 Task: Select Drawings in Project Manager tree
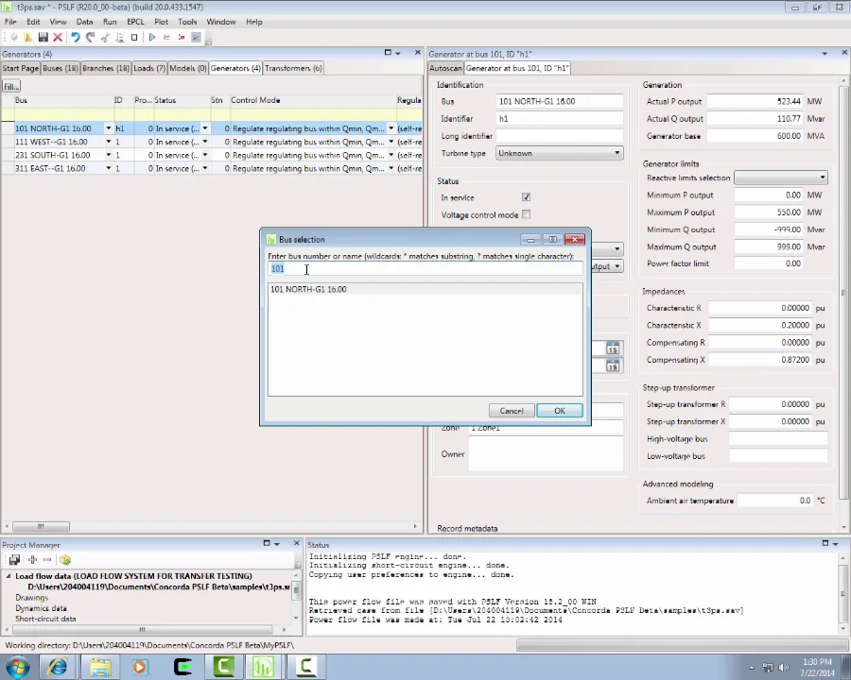click(31, 598)
